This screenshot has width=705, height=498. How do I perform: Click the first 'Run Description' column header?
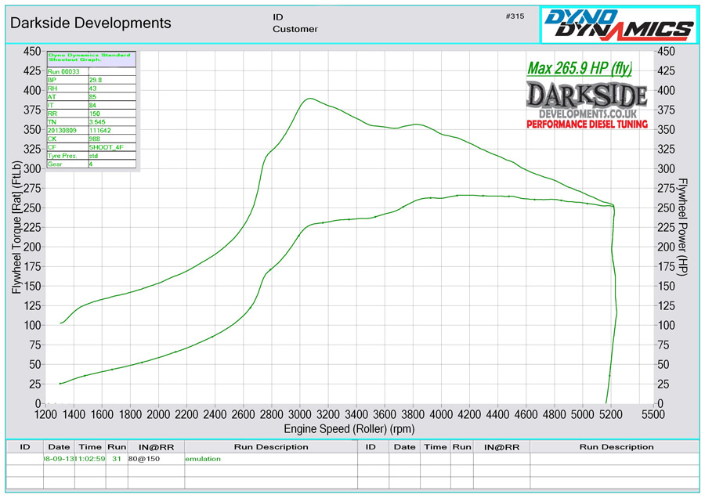tap(271, 447)
